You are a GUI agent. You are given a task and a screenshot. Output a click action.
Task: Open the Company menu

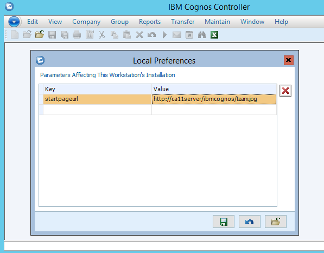click(86, 22)
